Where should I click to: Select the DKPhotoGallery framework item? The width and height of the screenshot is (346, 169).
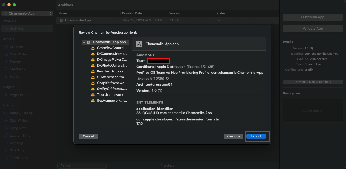pos(112,66)
